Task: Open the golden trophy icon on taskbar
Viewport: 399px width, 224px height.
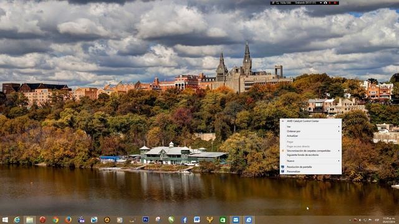Action: (x=209, y=220)
